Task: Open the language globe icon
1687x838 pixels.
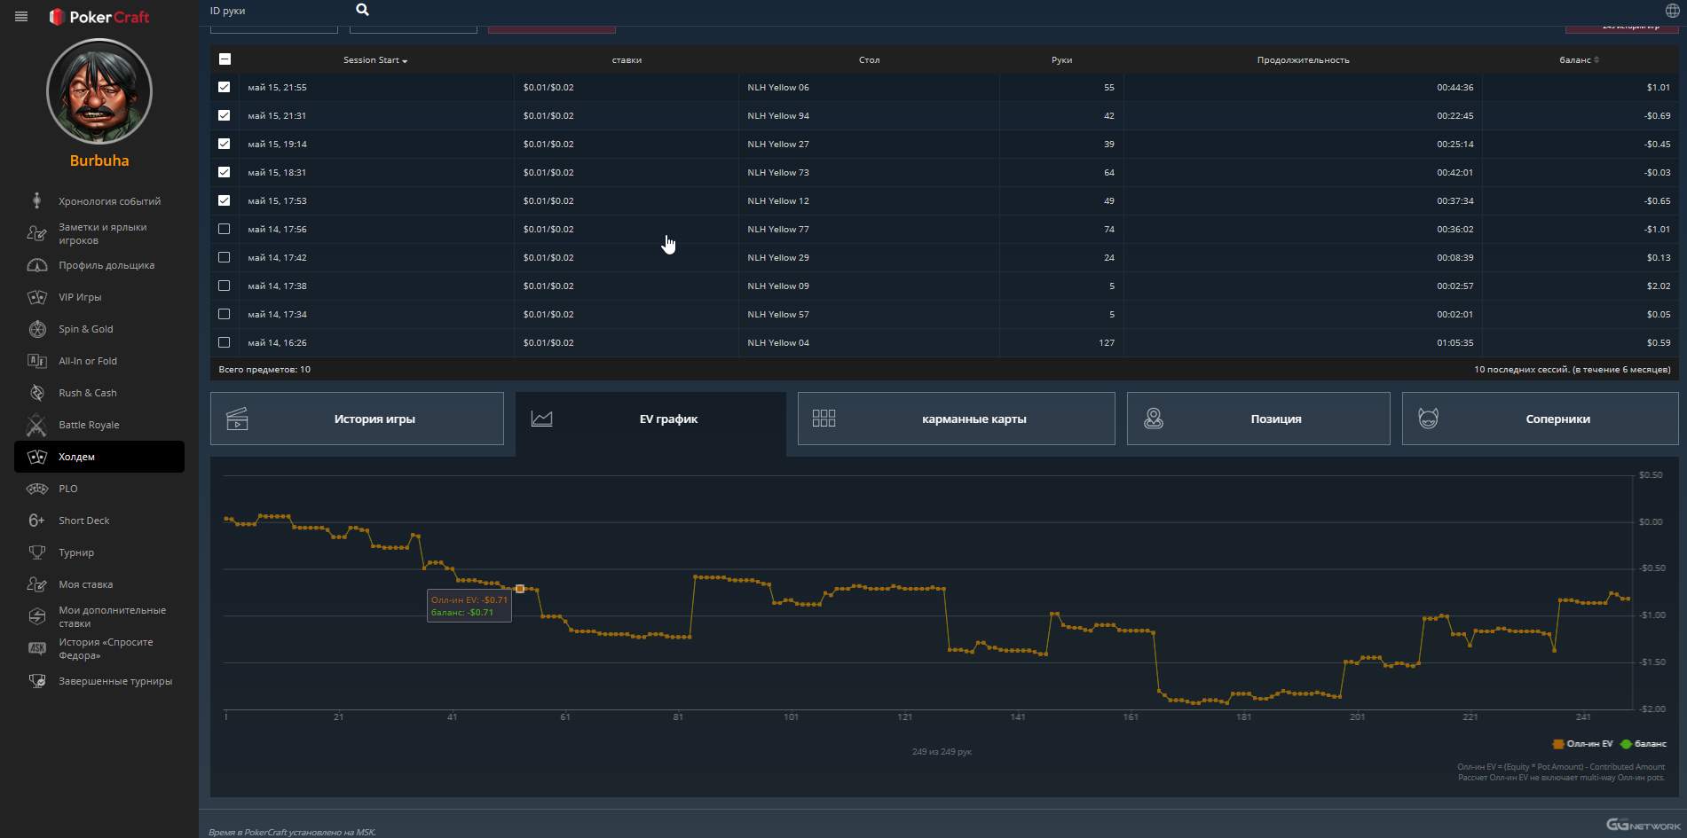Action: click(1672, 11)
